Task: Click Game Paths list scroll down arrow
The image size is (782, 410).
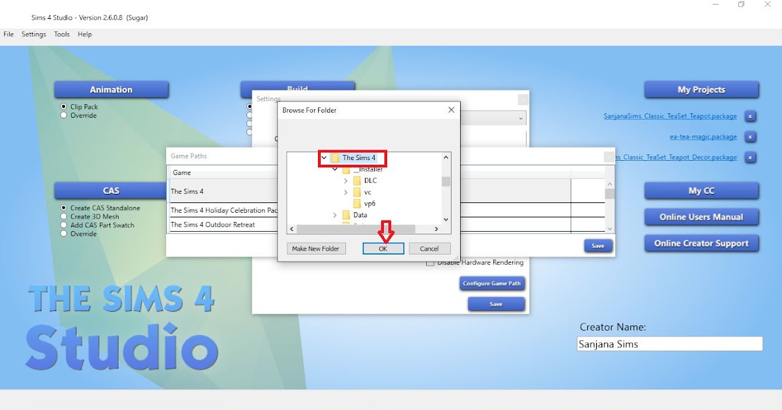Action: 609,228
